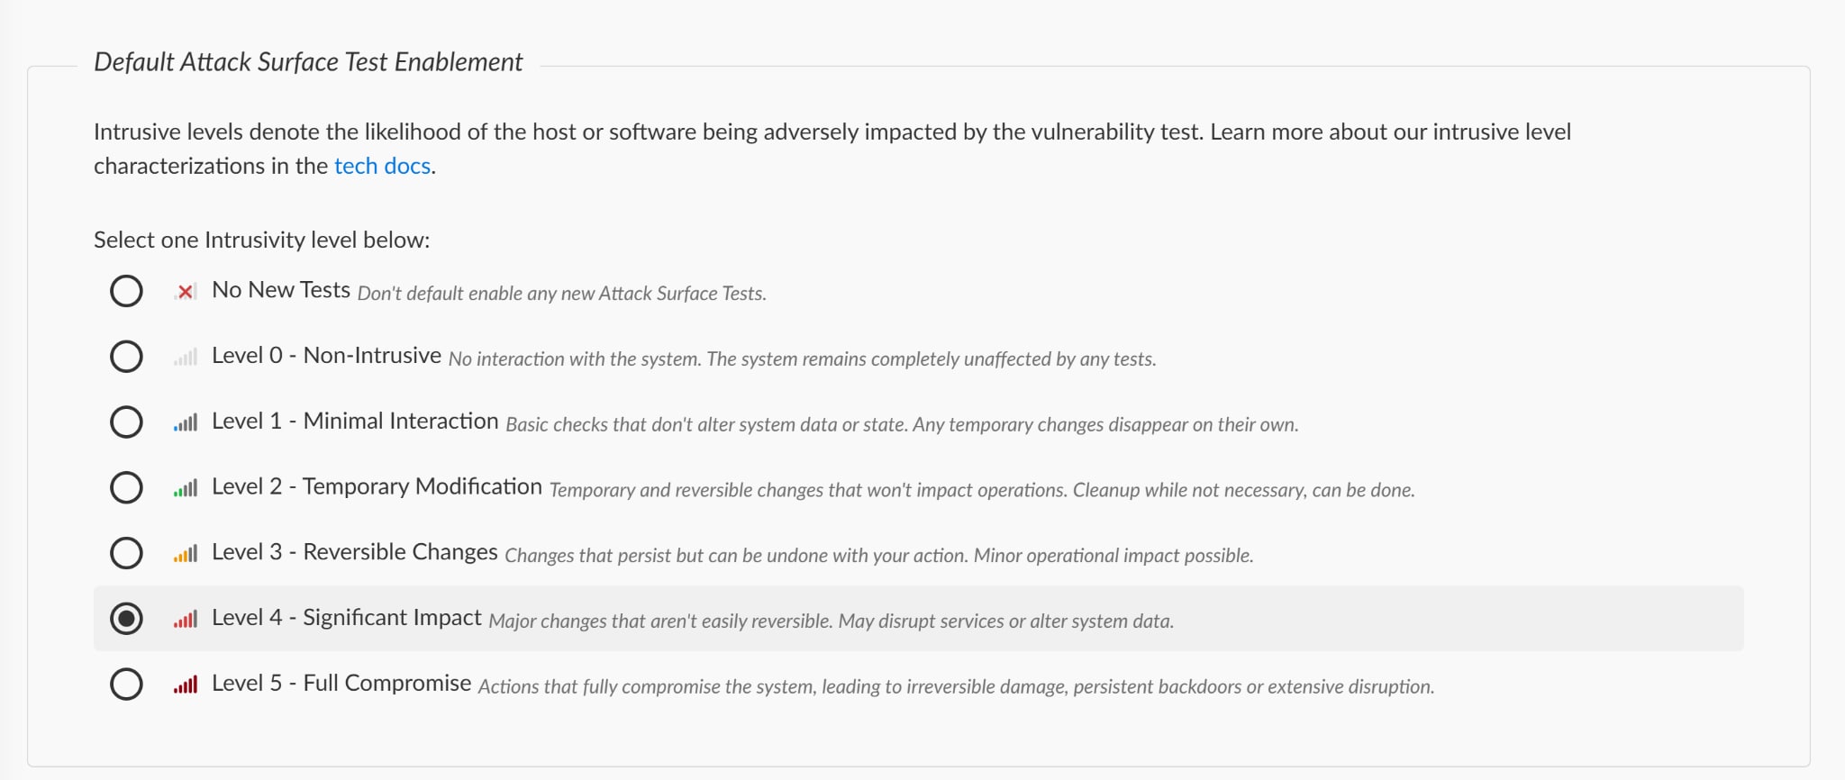Click the blue signal bars icon for Level 1
This screenshot has height=780, width=1845.
tap(186, 422)
